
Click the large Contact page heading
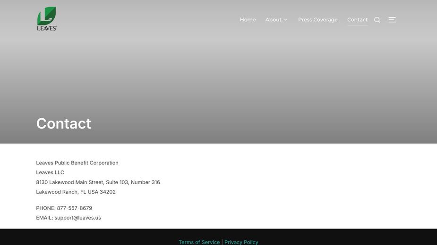click(x=64, y=123)
